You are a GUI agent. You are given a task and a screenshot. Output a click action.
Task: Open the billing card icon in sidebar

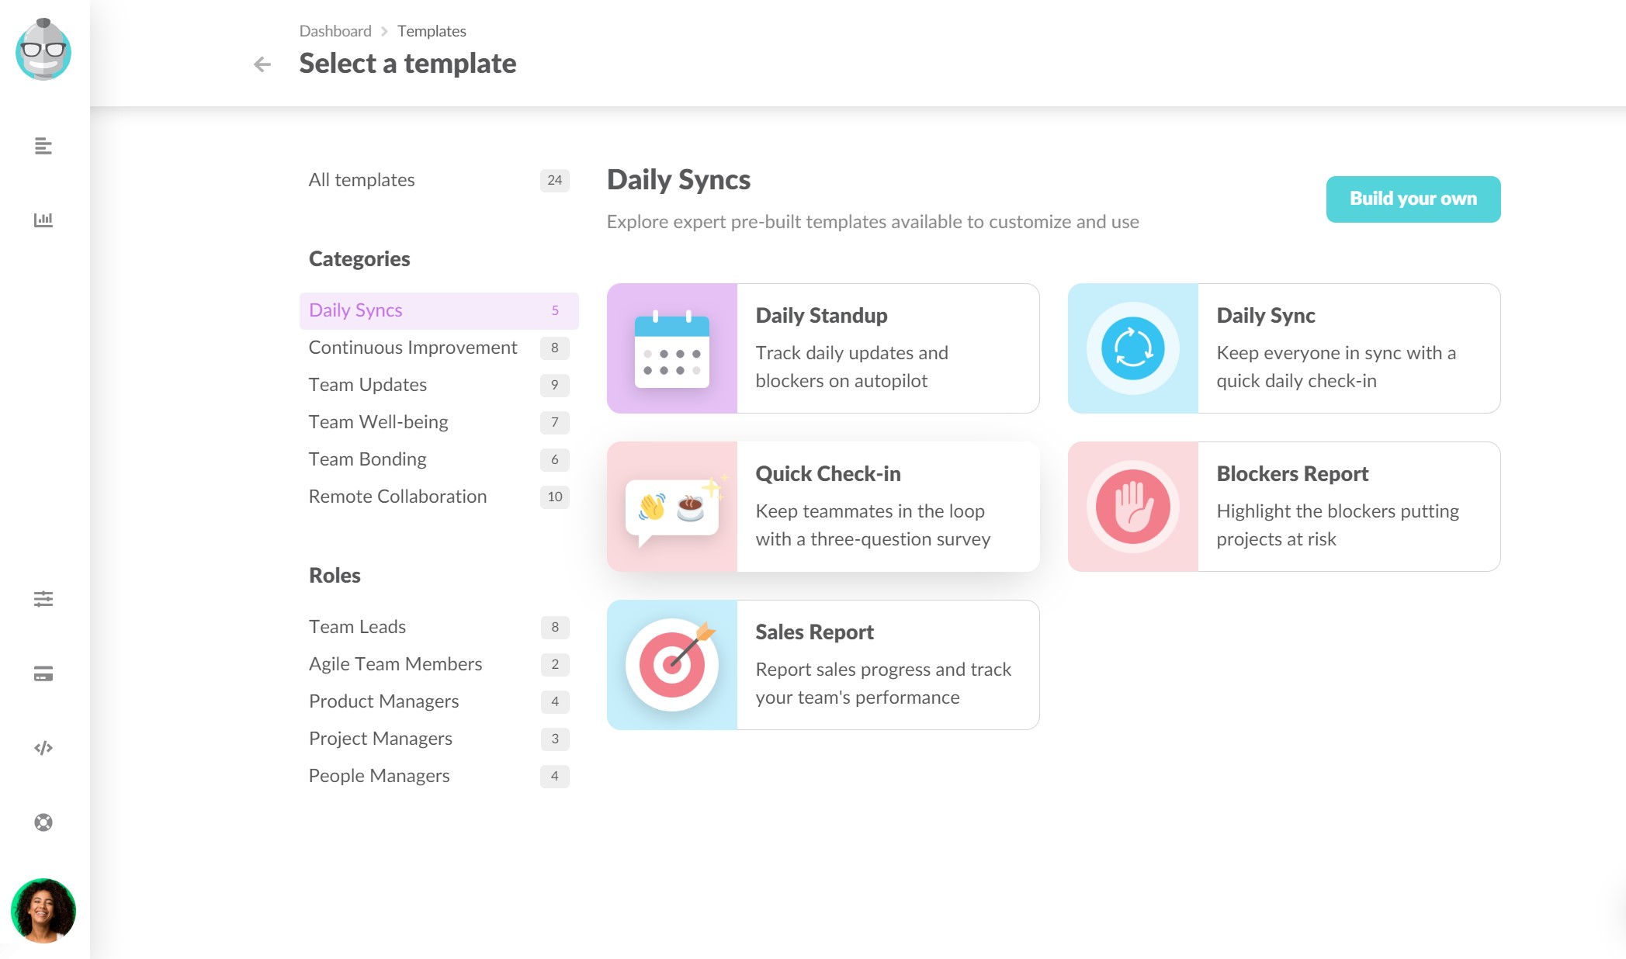pyautogui.click(x=44, y=673)
